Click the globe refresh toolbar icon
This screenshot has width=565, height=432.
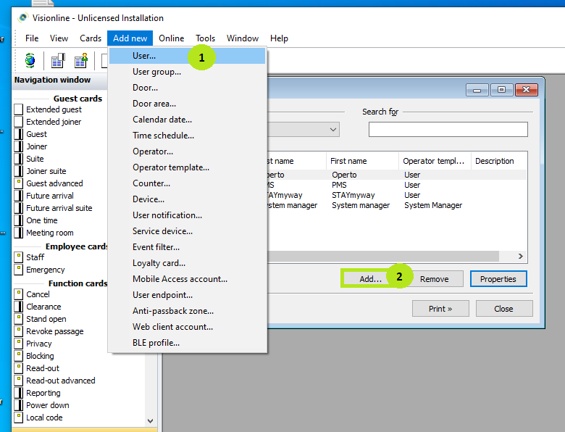(30, 61)
